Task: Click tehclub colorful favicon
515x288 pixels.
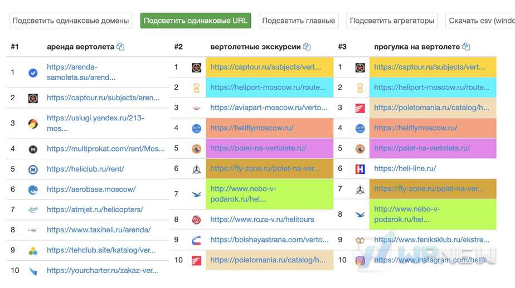Action: click(33, 251)
